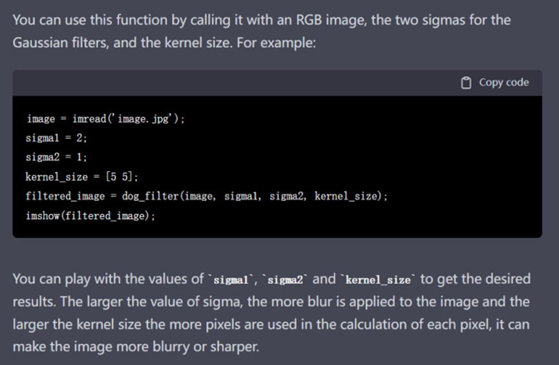Click the imshow(filtered_image) line
559x365 pixels.
pyautogui.click(x=90, y=216)
